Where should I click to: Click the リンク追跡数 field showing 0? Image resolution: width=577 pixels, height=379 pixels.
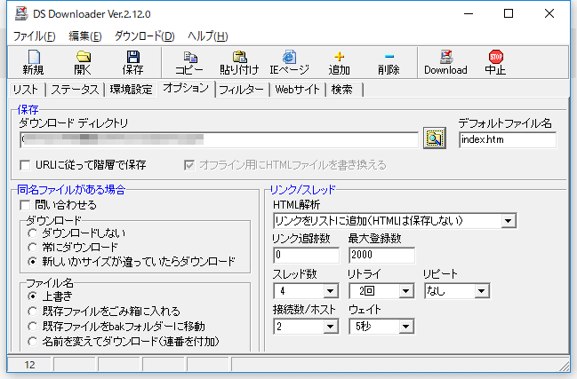tap(306, 255)
